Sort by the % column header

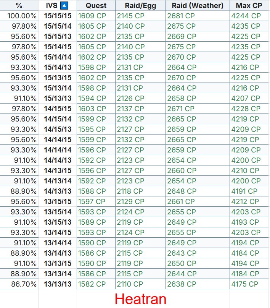(19, 6)
